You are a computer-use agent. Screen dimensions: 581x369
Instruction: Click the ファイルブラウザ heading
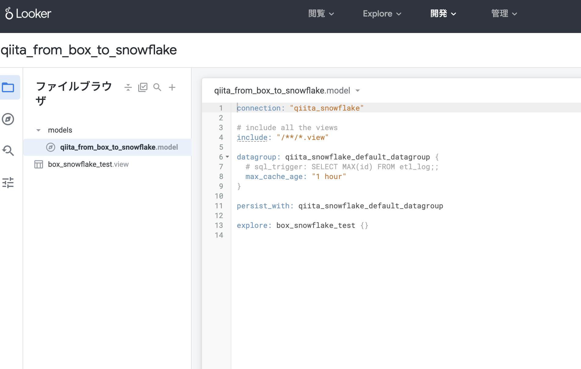74,93
